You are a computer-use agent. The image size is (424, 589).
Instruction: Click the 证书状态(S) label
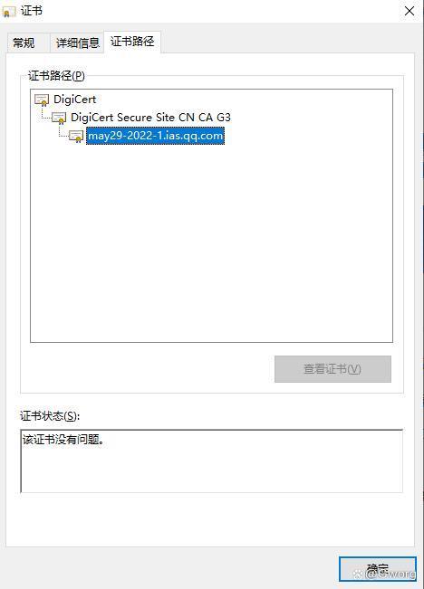[50, 416]
